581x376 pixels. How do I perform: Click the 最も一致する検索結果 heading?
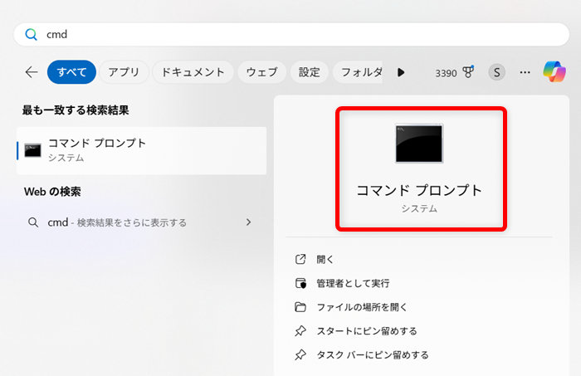[76, 110]
